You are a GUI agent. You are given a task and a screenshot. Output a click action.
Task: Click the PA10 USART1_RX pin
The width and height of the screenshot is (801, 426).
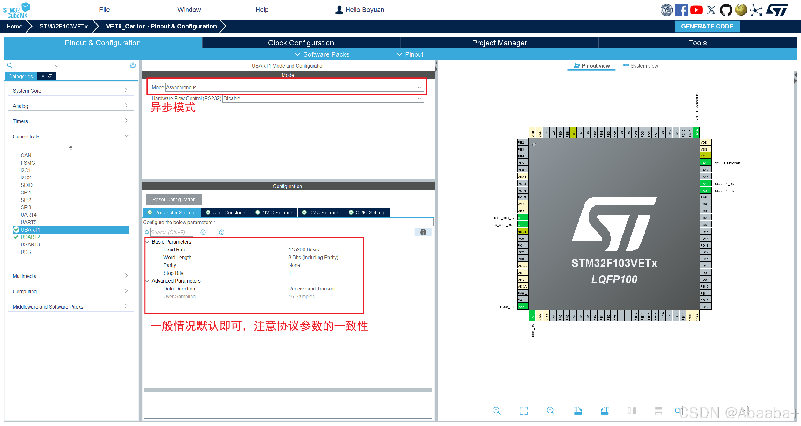pyautogui.click(x=706, y=184)
